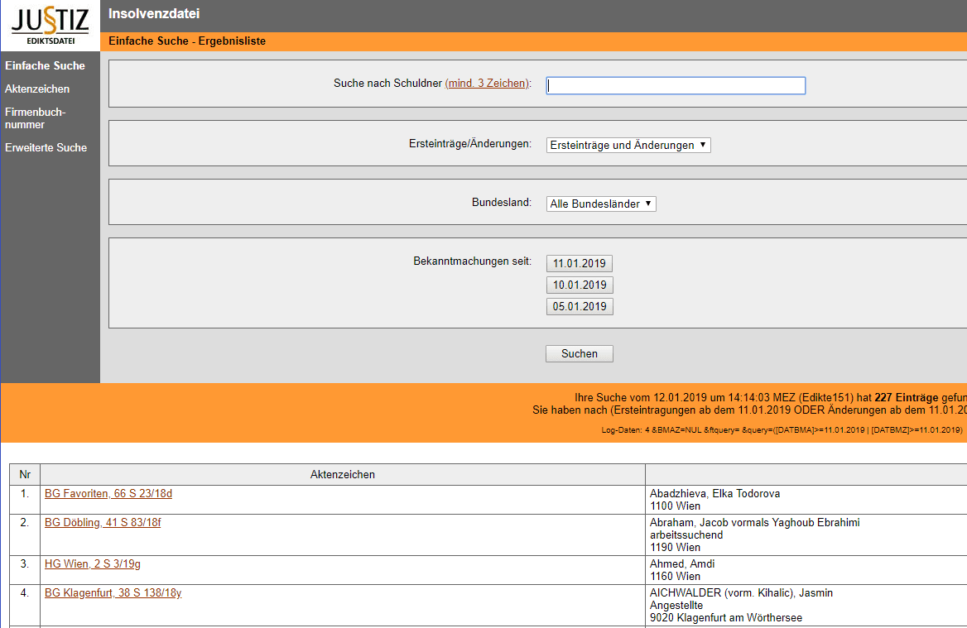The height and width of the screenshot is (628, 967).
Task: Click the Insolvenzdatei page title
Action: [154, 14]
